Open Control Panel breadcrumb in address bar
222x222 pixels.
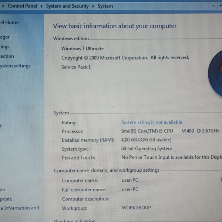coord(22,6)
